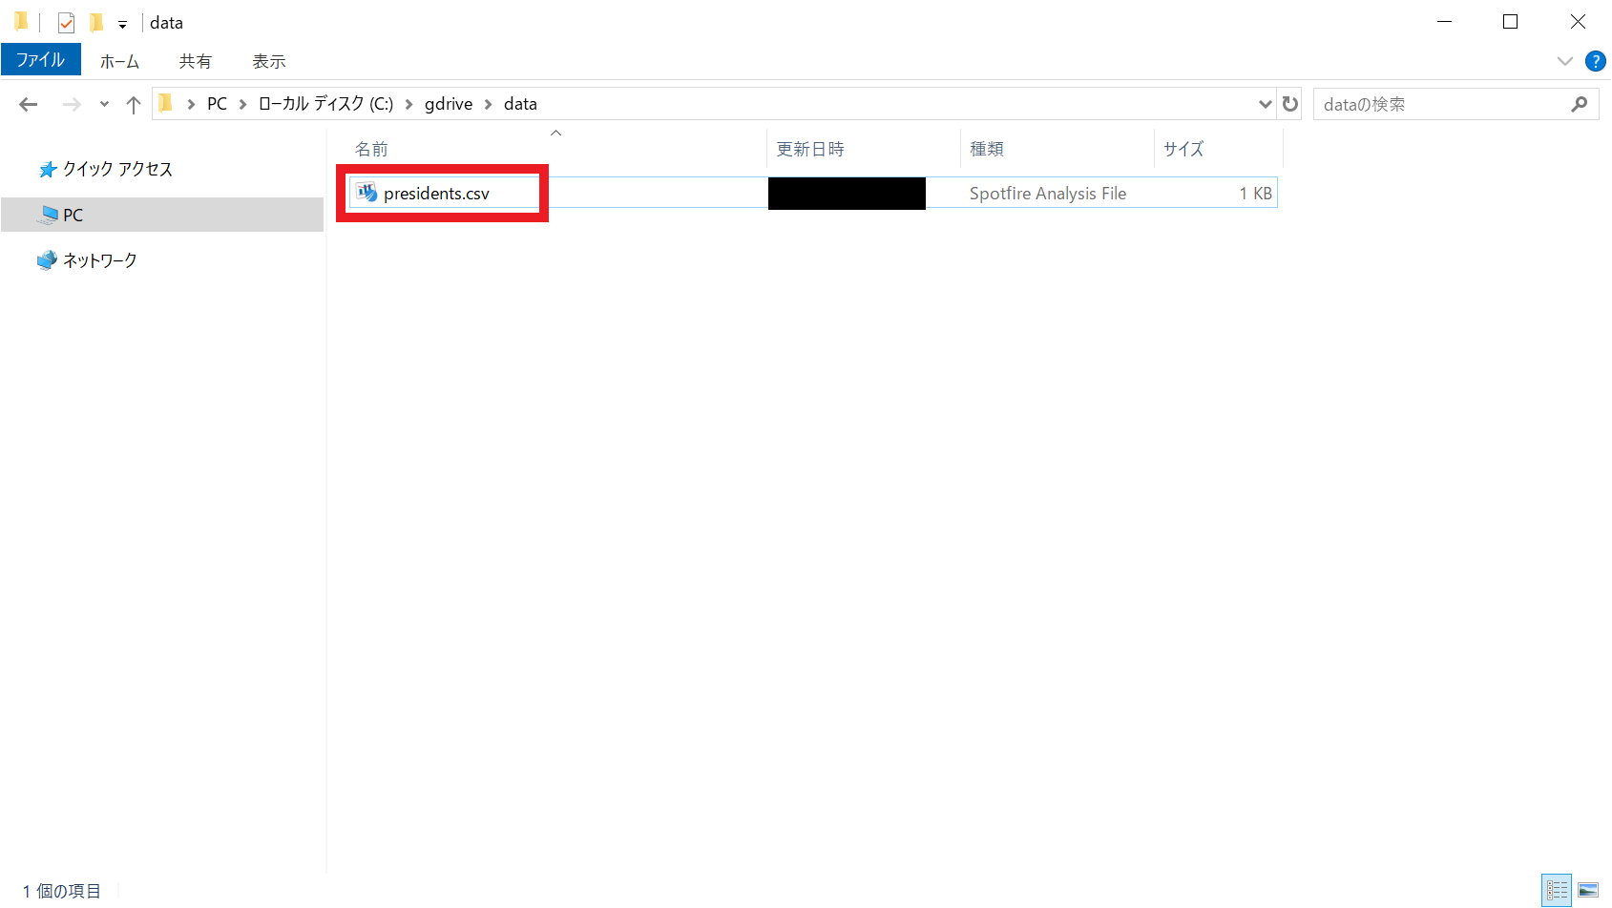Click ローカル ディスク (C:) in breadcrumb
The image size is (1612, 908).
pos(325,104)
